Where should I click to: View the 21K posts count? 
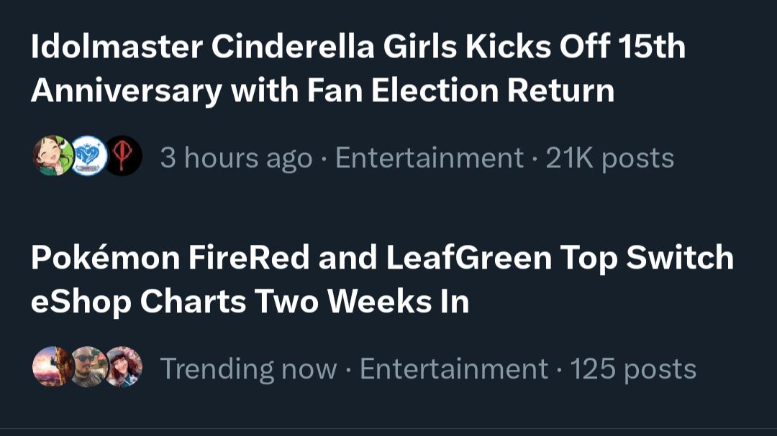coord(609,158)
